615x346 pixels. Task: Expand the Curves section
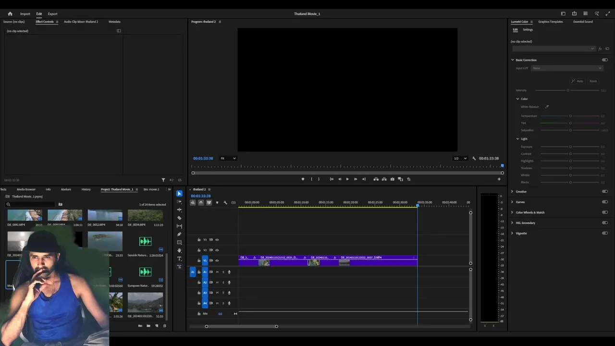pos(512,202)
